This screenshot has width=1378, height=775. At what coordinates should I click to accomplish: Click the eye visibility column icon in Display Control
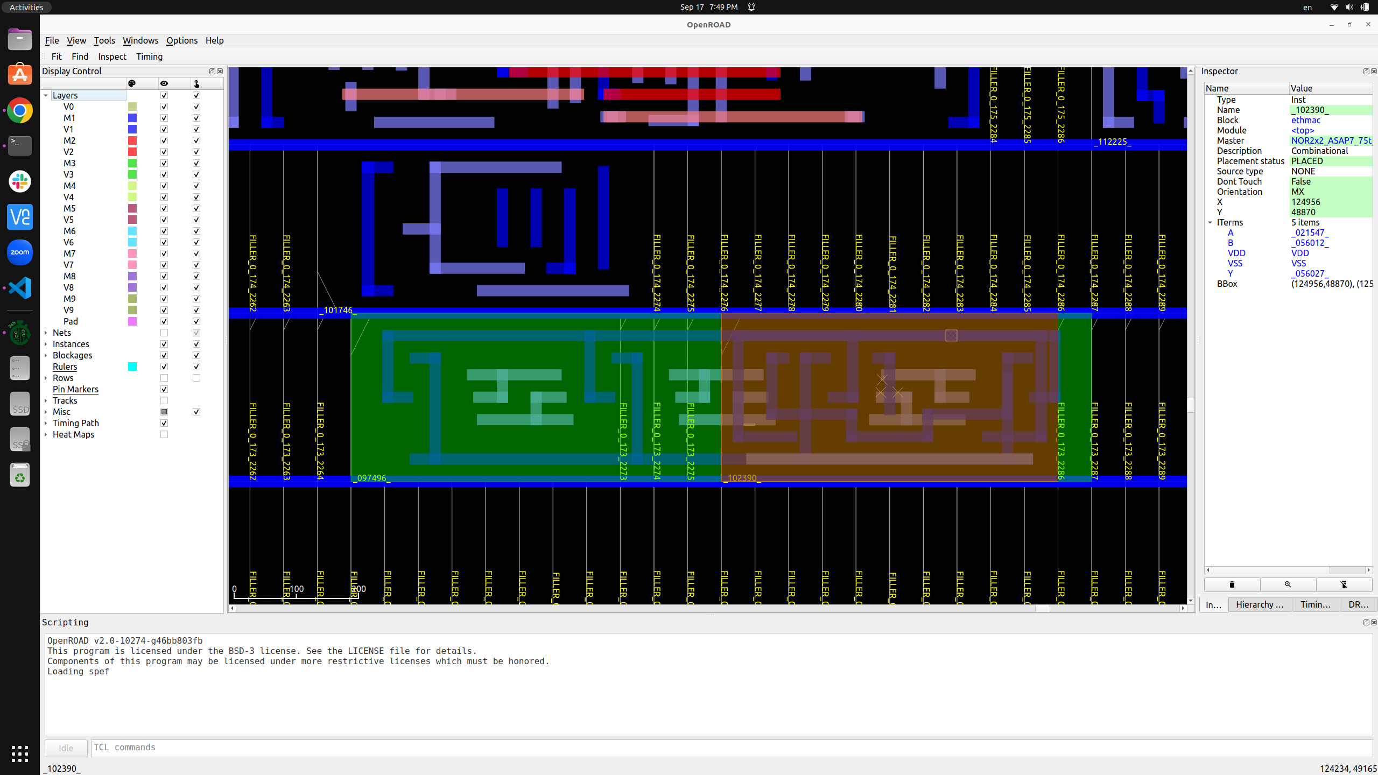[164, 83]
